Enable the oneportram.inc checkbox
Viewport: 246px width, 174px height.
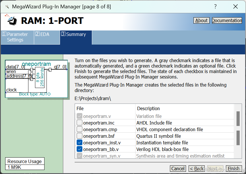[x=80, y=123]
